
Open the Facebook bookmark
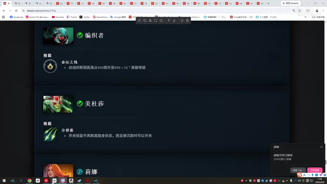point(16,17)
